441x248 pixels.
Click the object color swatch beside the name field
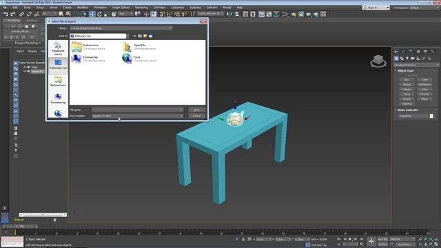point(431,116)
